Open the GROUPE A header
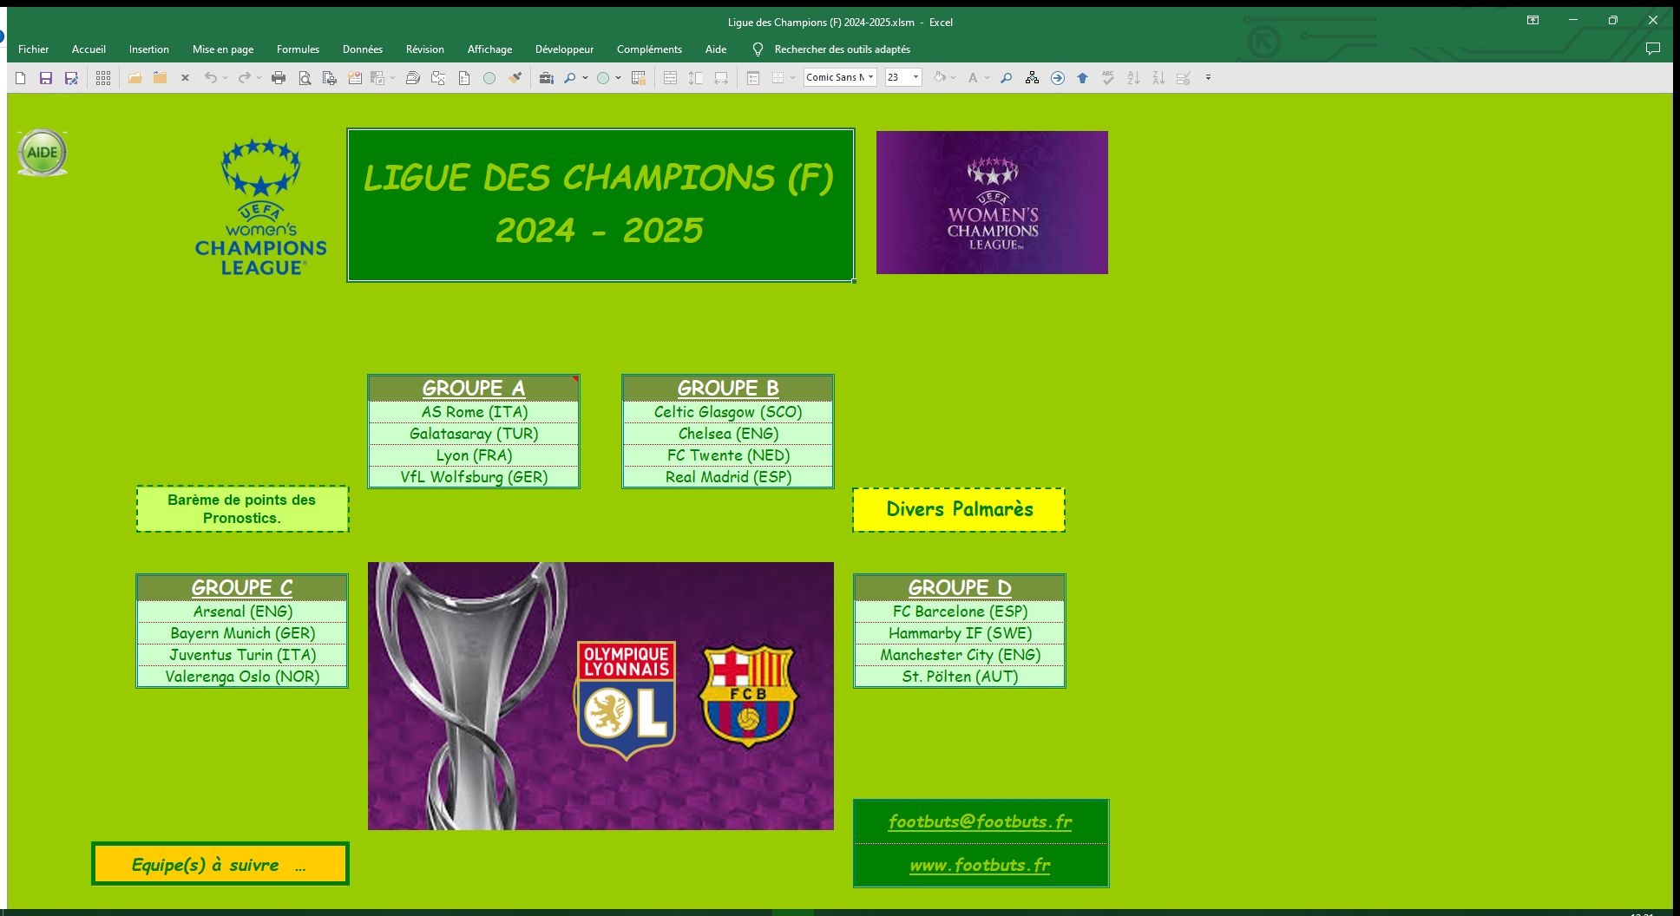This screenshot has width=1680, height=916. (x=474, y=388)
